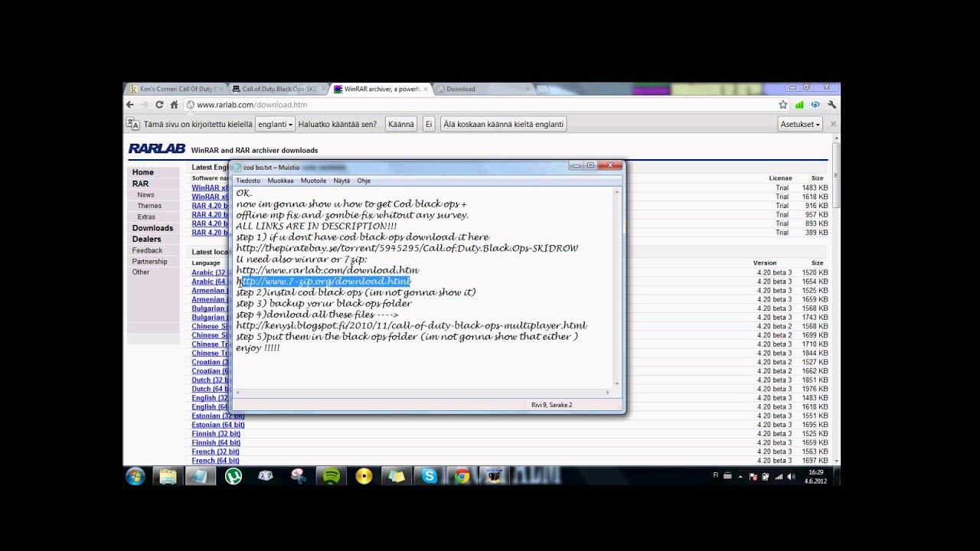The image size is (980, 551).
Task: Open the Asetukset dropdown
Action: (x=800, y=124)
